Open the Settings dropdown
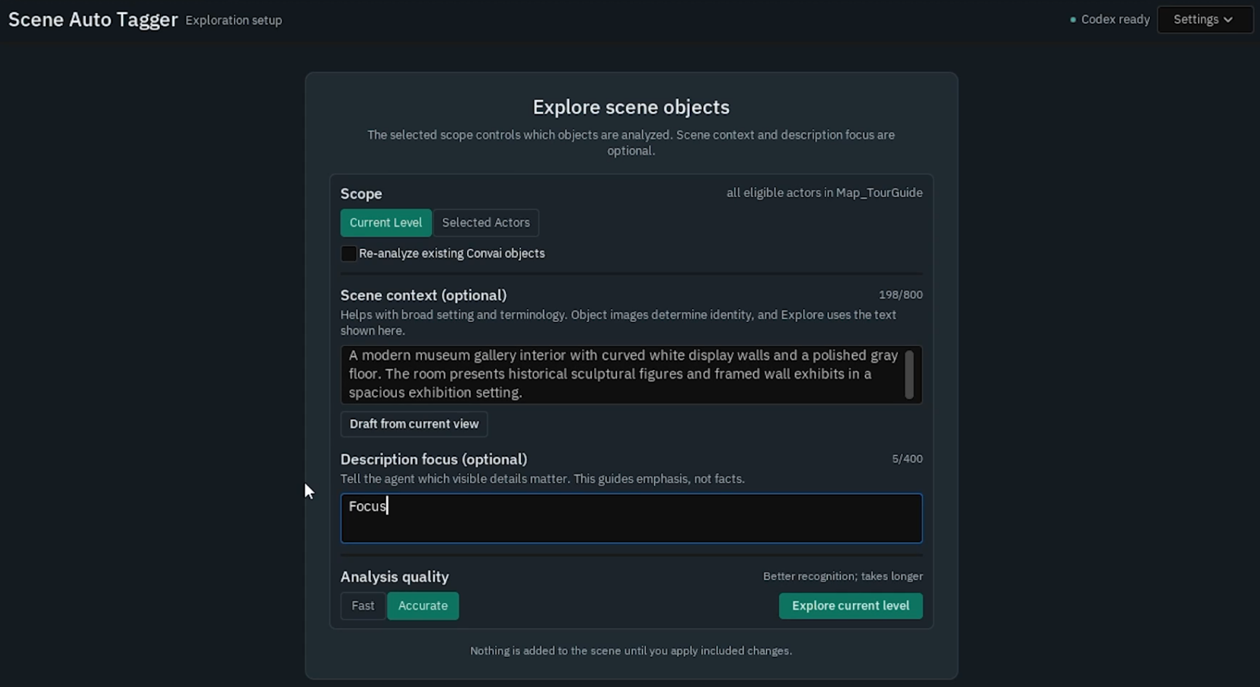 pyautogui.click(x=1205, y=20)
